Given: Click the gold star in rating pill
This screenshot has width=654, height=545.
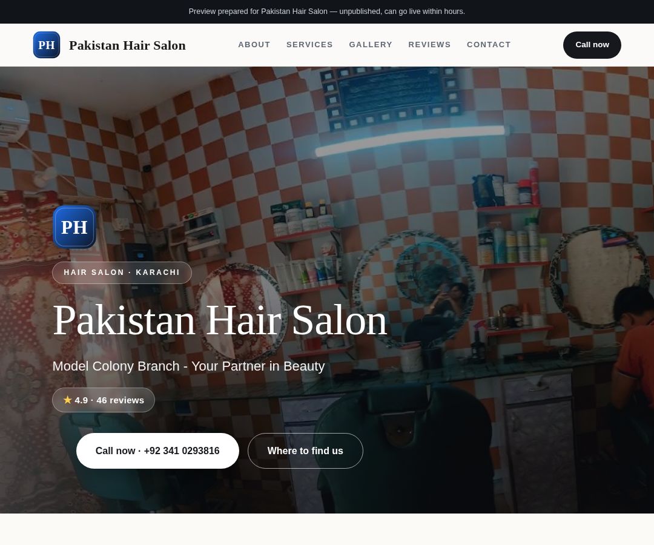Looking at the screenshot, I should click(x=68, y=400).
